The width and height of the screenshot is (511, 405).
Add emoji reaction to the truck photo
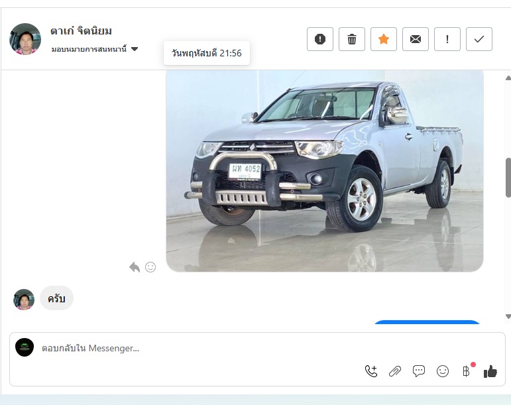click(150, 267)
